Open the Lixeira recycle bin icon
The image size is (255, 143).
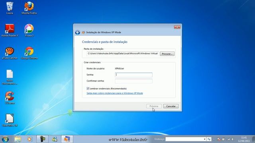(10, 8)
